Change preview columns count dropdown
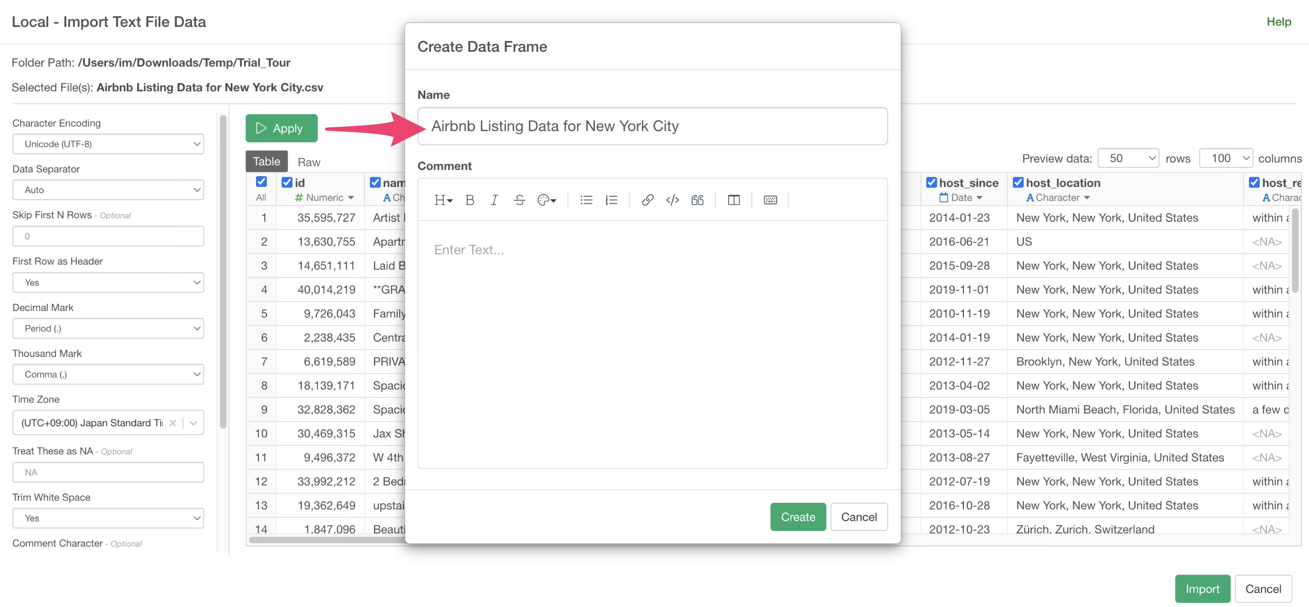This screenshot has height=607, width=1309. 1226,158
